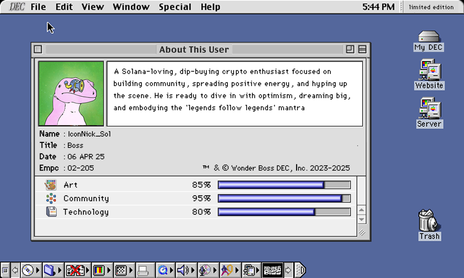The width and height of the screenshot is (464, 278).
Task: Select the Server desktop icon
Action: 429,113
